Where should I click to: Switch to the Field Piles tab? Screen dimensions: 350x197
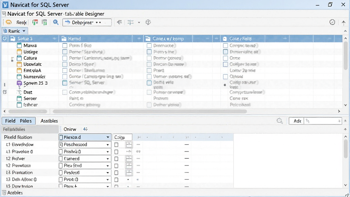click(18, 121)
